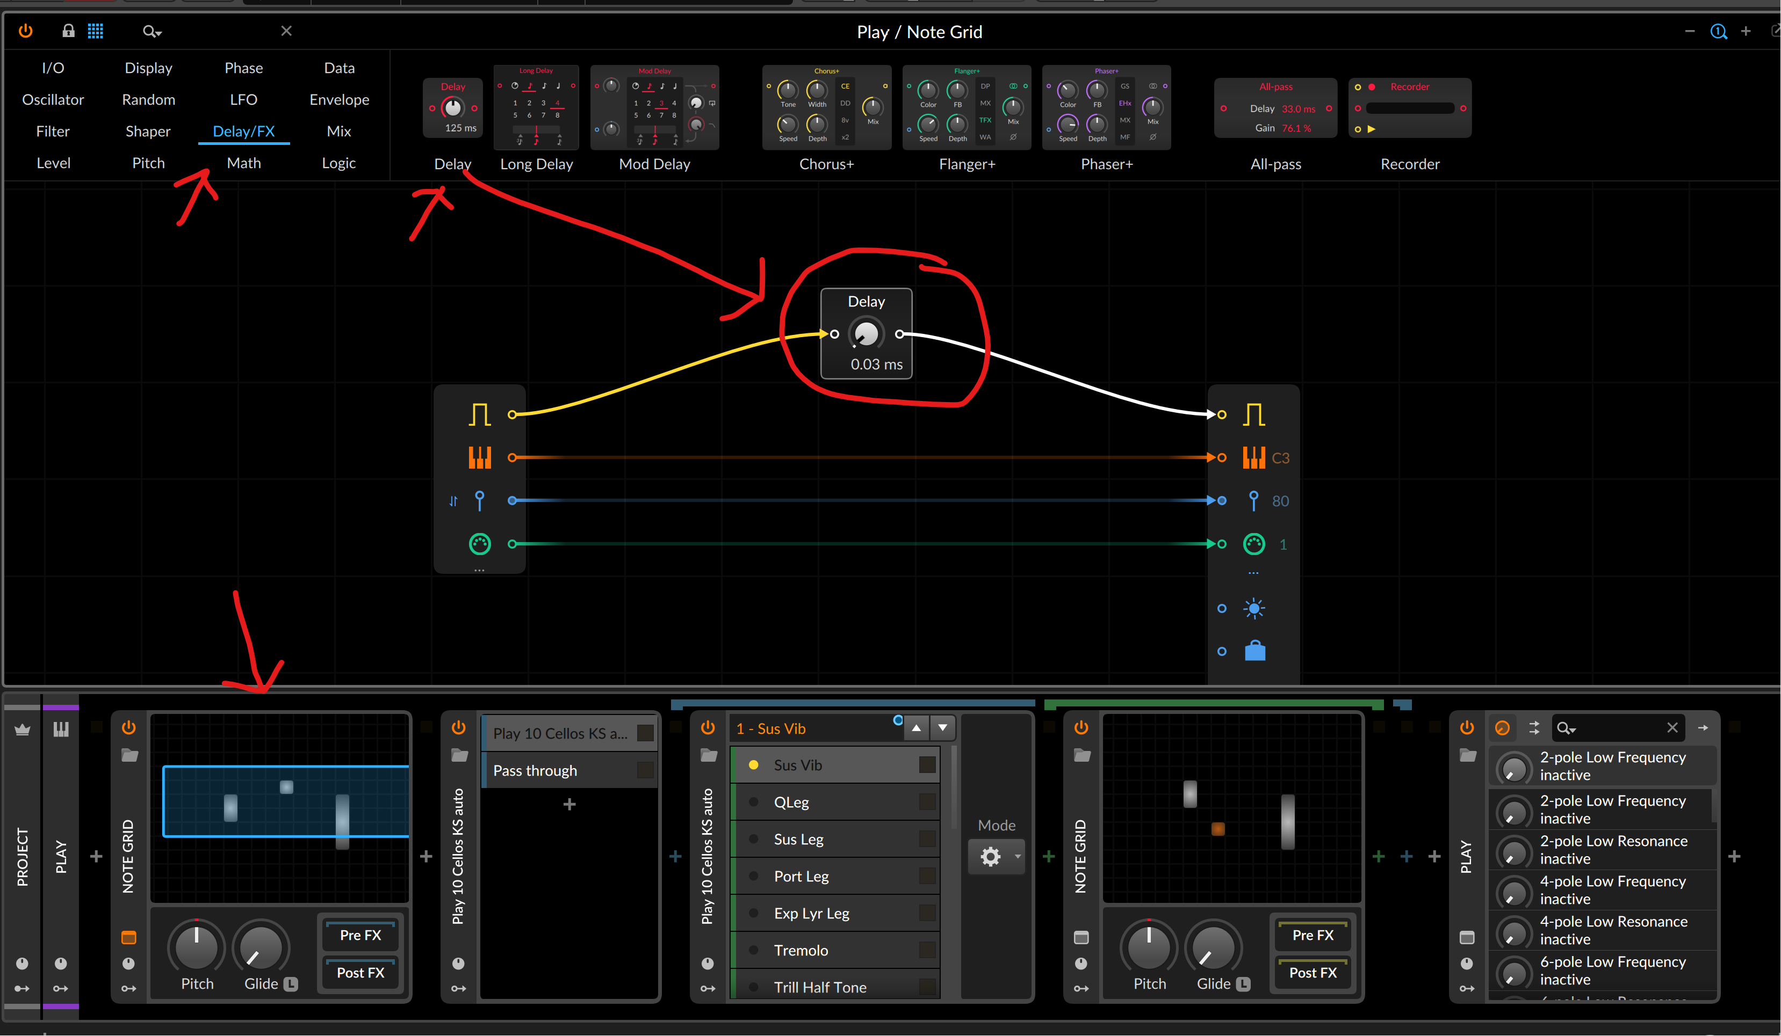Toggle power on the left Note Grid device
1781x1036 pixels.
pyautogui.click(x=128, y=727)
